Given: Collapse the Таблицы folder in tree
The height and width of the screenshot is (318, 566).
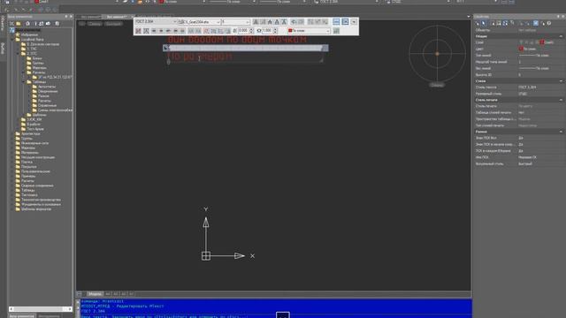Looking at the screenshot, I should click(x=25, y=82).
